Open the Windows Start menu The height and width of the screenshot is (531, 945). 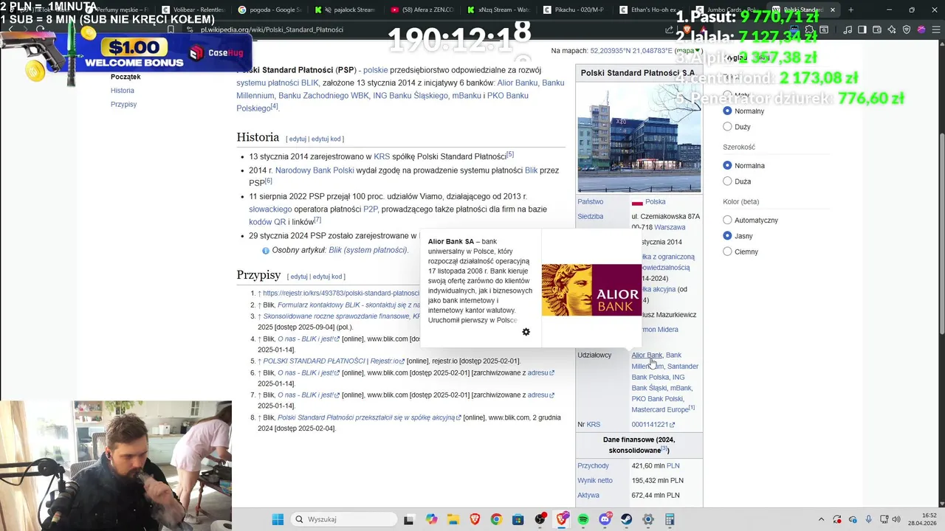point(278,519)
